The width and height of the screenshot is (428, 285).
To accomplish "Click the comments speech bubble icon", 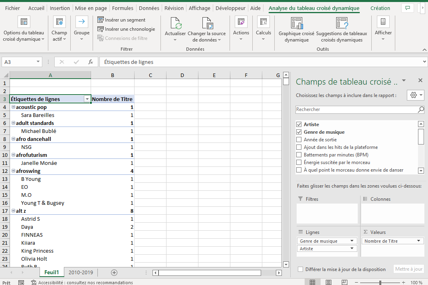I will 408,8.
